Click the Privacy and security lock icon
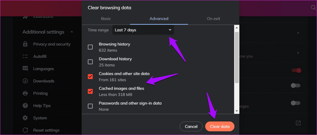 26,44
